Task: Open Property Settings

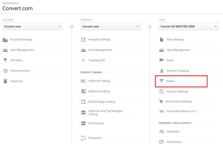Action: (x=99, y=40)
